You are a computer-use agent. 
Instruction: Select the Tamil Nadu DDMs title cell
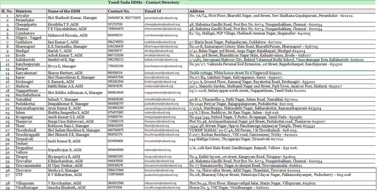click(x=144, y=2)
